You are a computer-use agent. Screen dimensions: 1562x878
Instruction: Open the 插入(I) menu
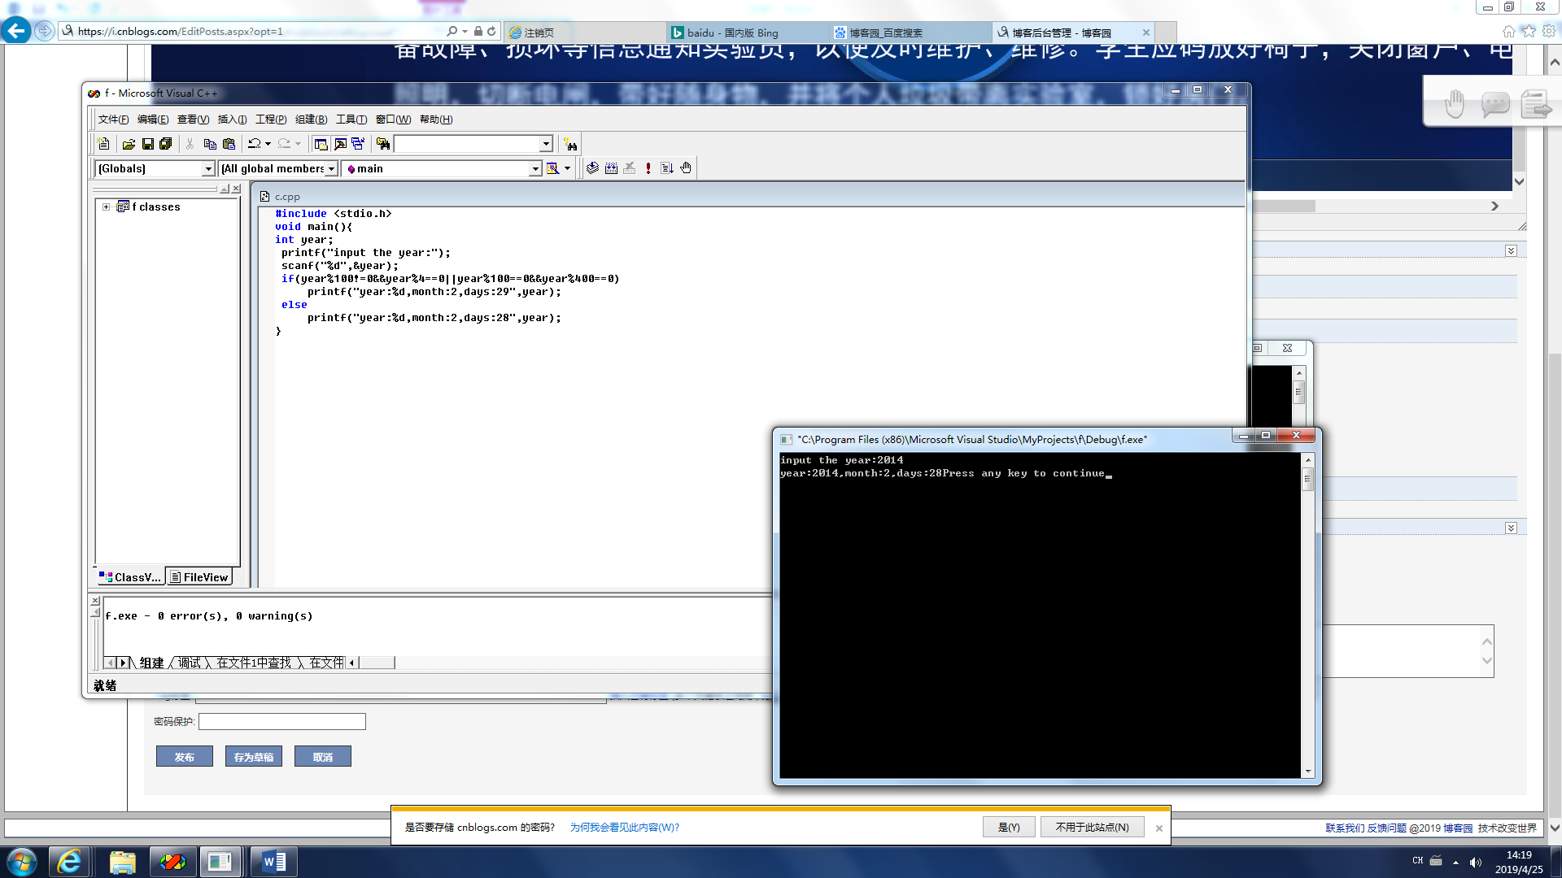coord(232,120)
